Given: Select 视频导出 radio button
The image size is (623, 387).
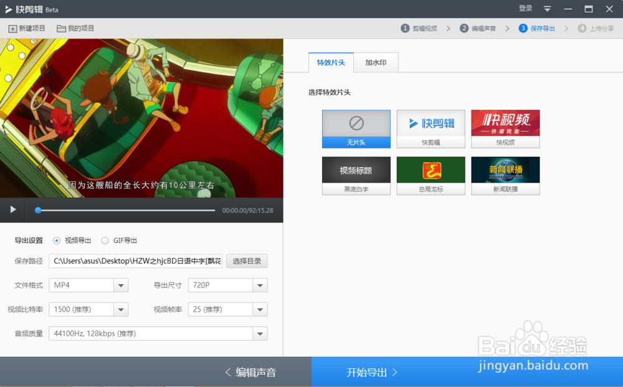Looking at the screenshot, I should click(x=57, y=241).
